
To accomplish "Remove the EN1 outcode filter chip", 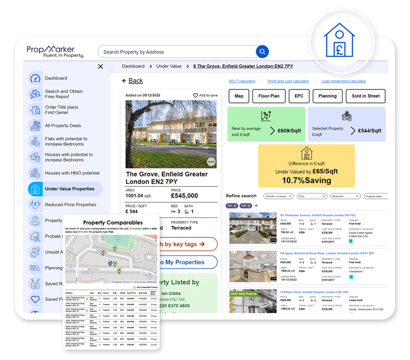I will [235, 206].
